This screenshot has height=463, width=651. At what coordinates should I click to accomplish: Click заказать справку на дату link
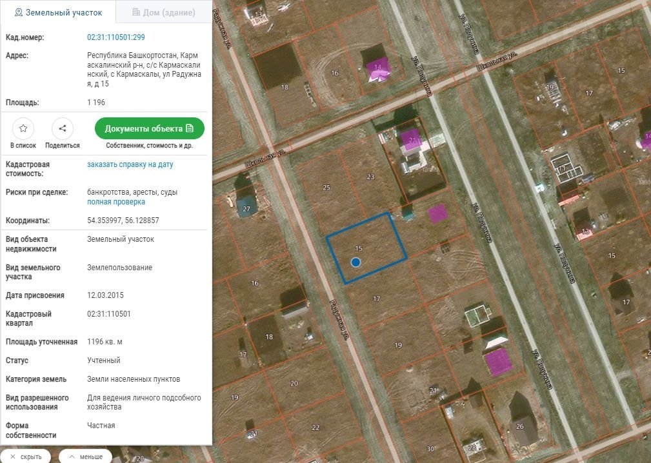tap(130, 164)
